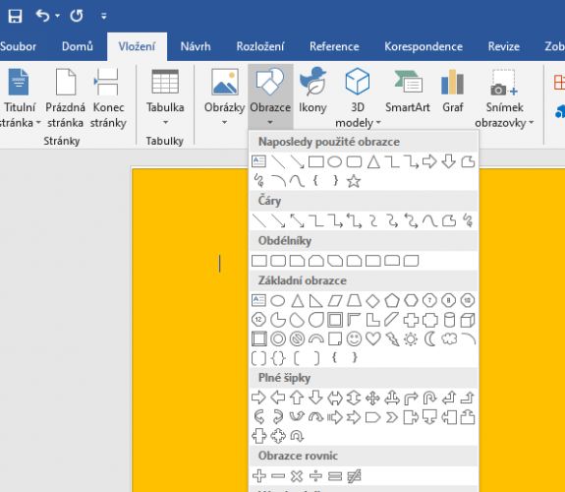
Task: Select the heart shape
Action: pyautogui.click(x=373, y=338)
